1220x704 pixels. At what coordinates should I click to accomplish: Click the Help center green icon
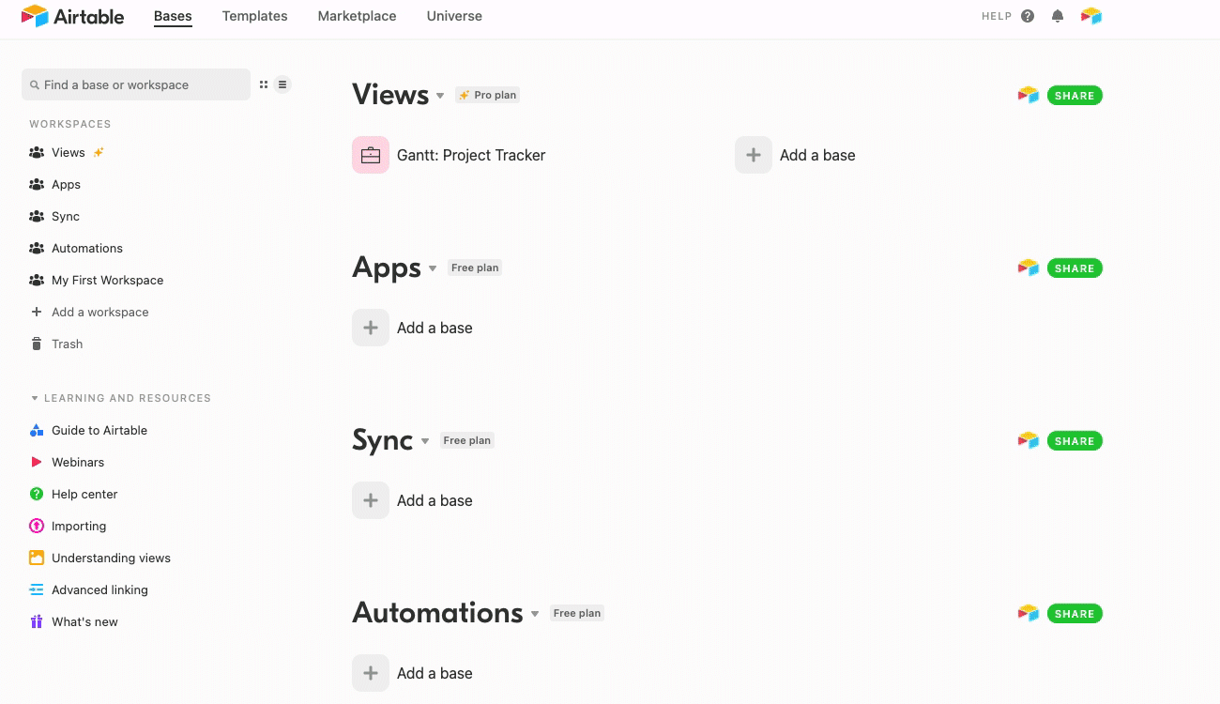click(x=37, y=494)
